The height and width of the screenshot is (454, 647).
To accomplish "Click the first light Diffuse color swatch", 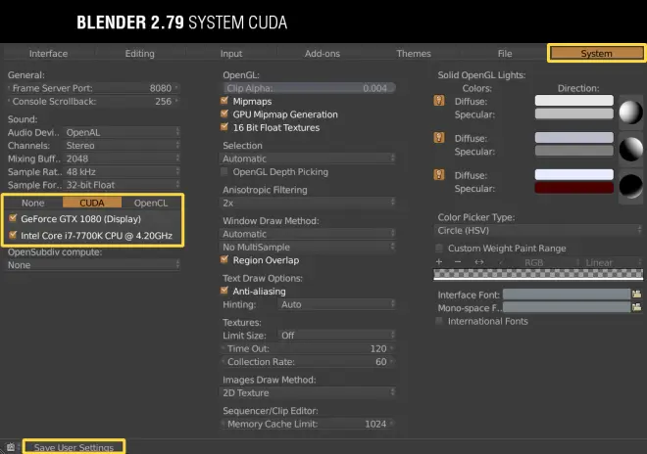I will click(x=573, y=101).
